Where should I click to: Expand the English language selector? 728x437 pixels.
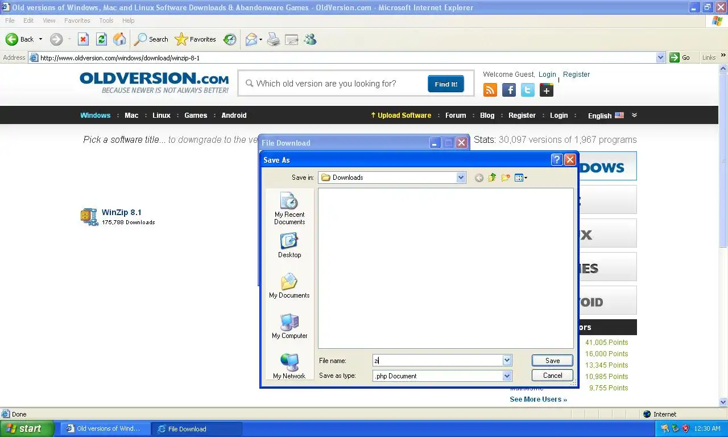[x=612, y=115]
